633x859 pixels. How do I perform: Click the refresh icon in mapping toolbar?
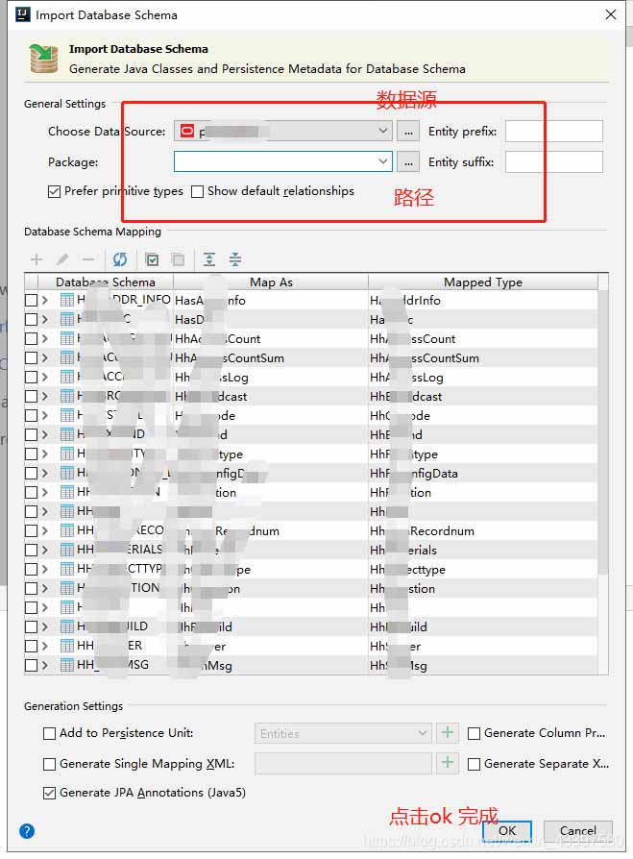tap(120, 259)
